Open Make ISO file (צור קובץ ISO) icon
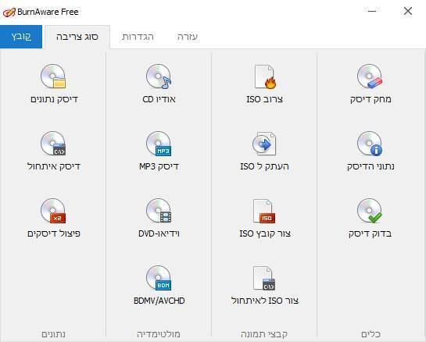Viewport: 426px width, 342px height. [264, 211]
